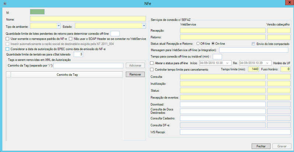
Task: Select the On-line status radio button
Action: pyautogui.click(x=213, y=44)
